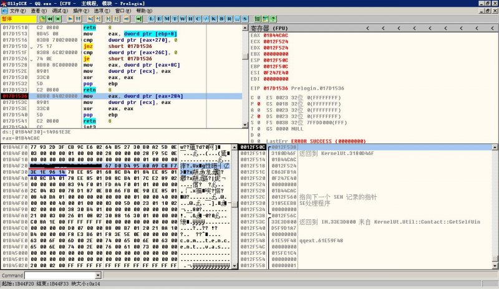Click the Go to address icon
Viewport: 499px width, 289px height.
(139, 19)
